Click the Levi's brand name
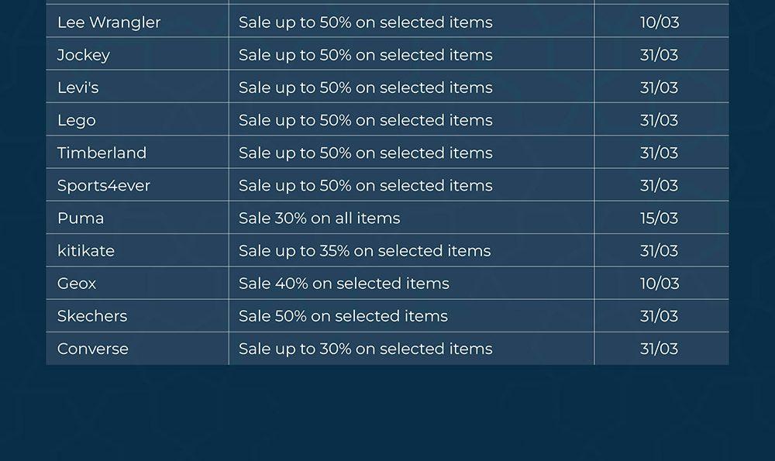 click(78, 88)
